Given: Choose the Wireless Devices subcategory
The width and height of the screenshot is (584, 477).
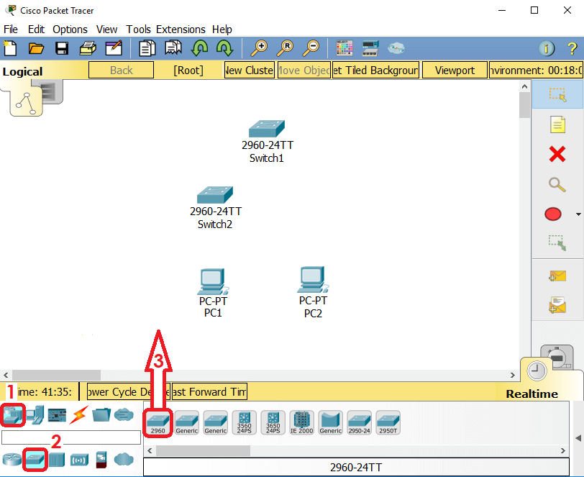Looking at the screenshot, I should (79, 460).
